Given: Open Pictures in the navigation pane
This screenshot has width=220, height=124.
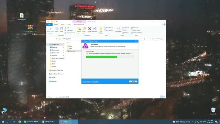Looking at the screenshot, I should click(55, 56).
